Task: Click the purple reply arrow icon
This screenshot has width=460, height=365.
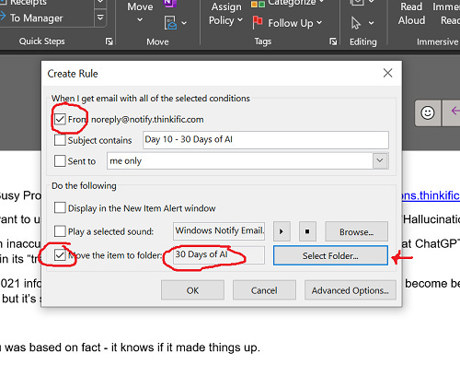Action: 454,111
